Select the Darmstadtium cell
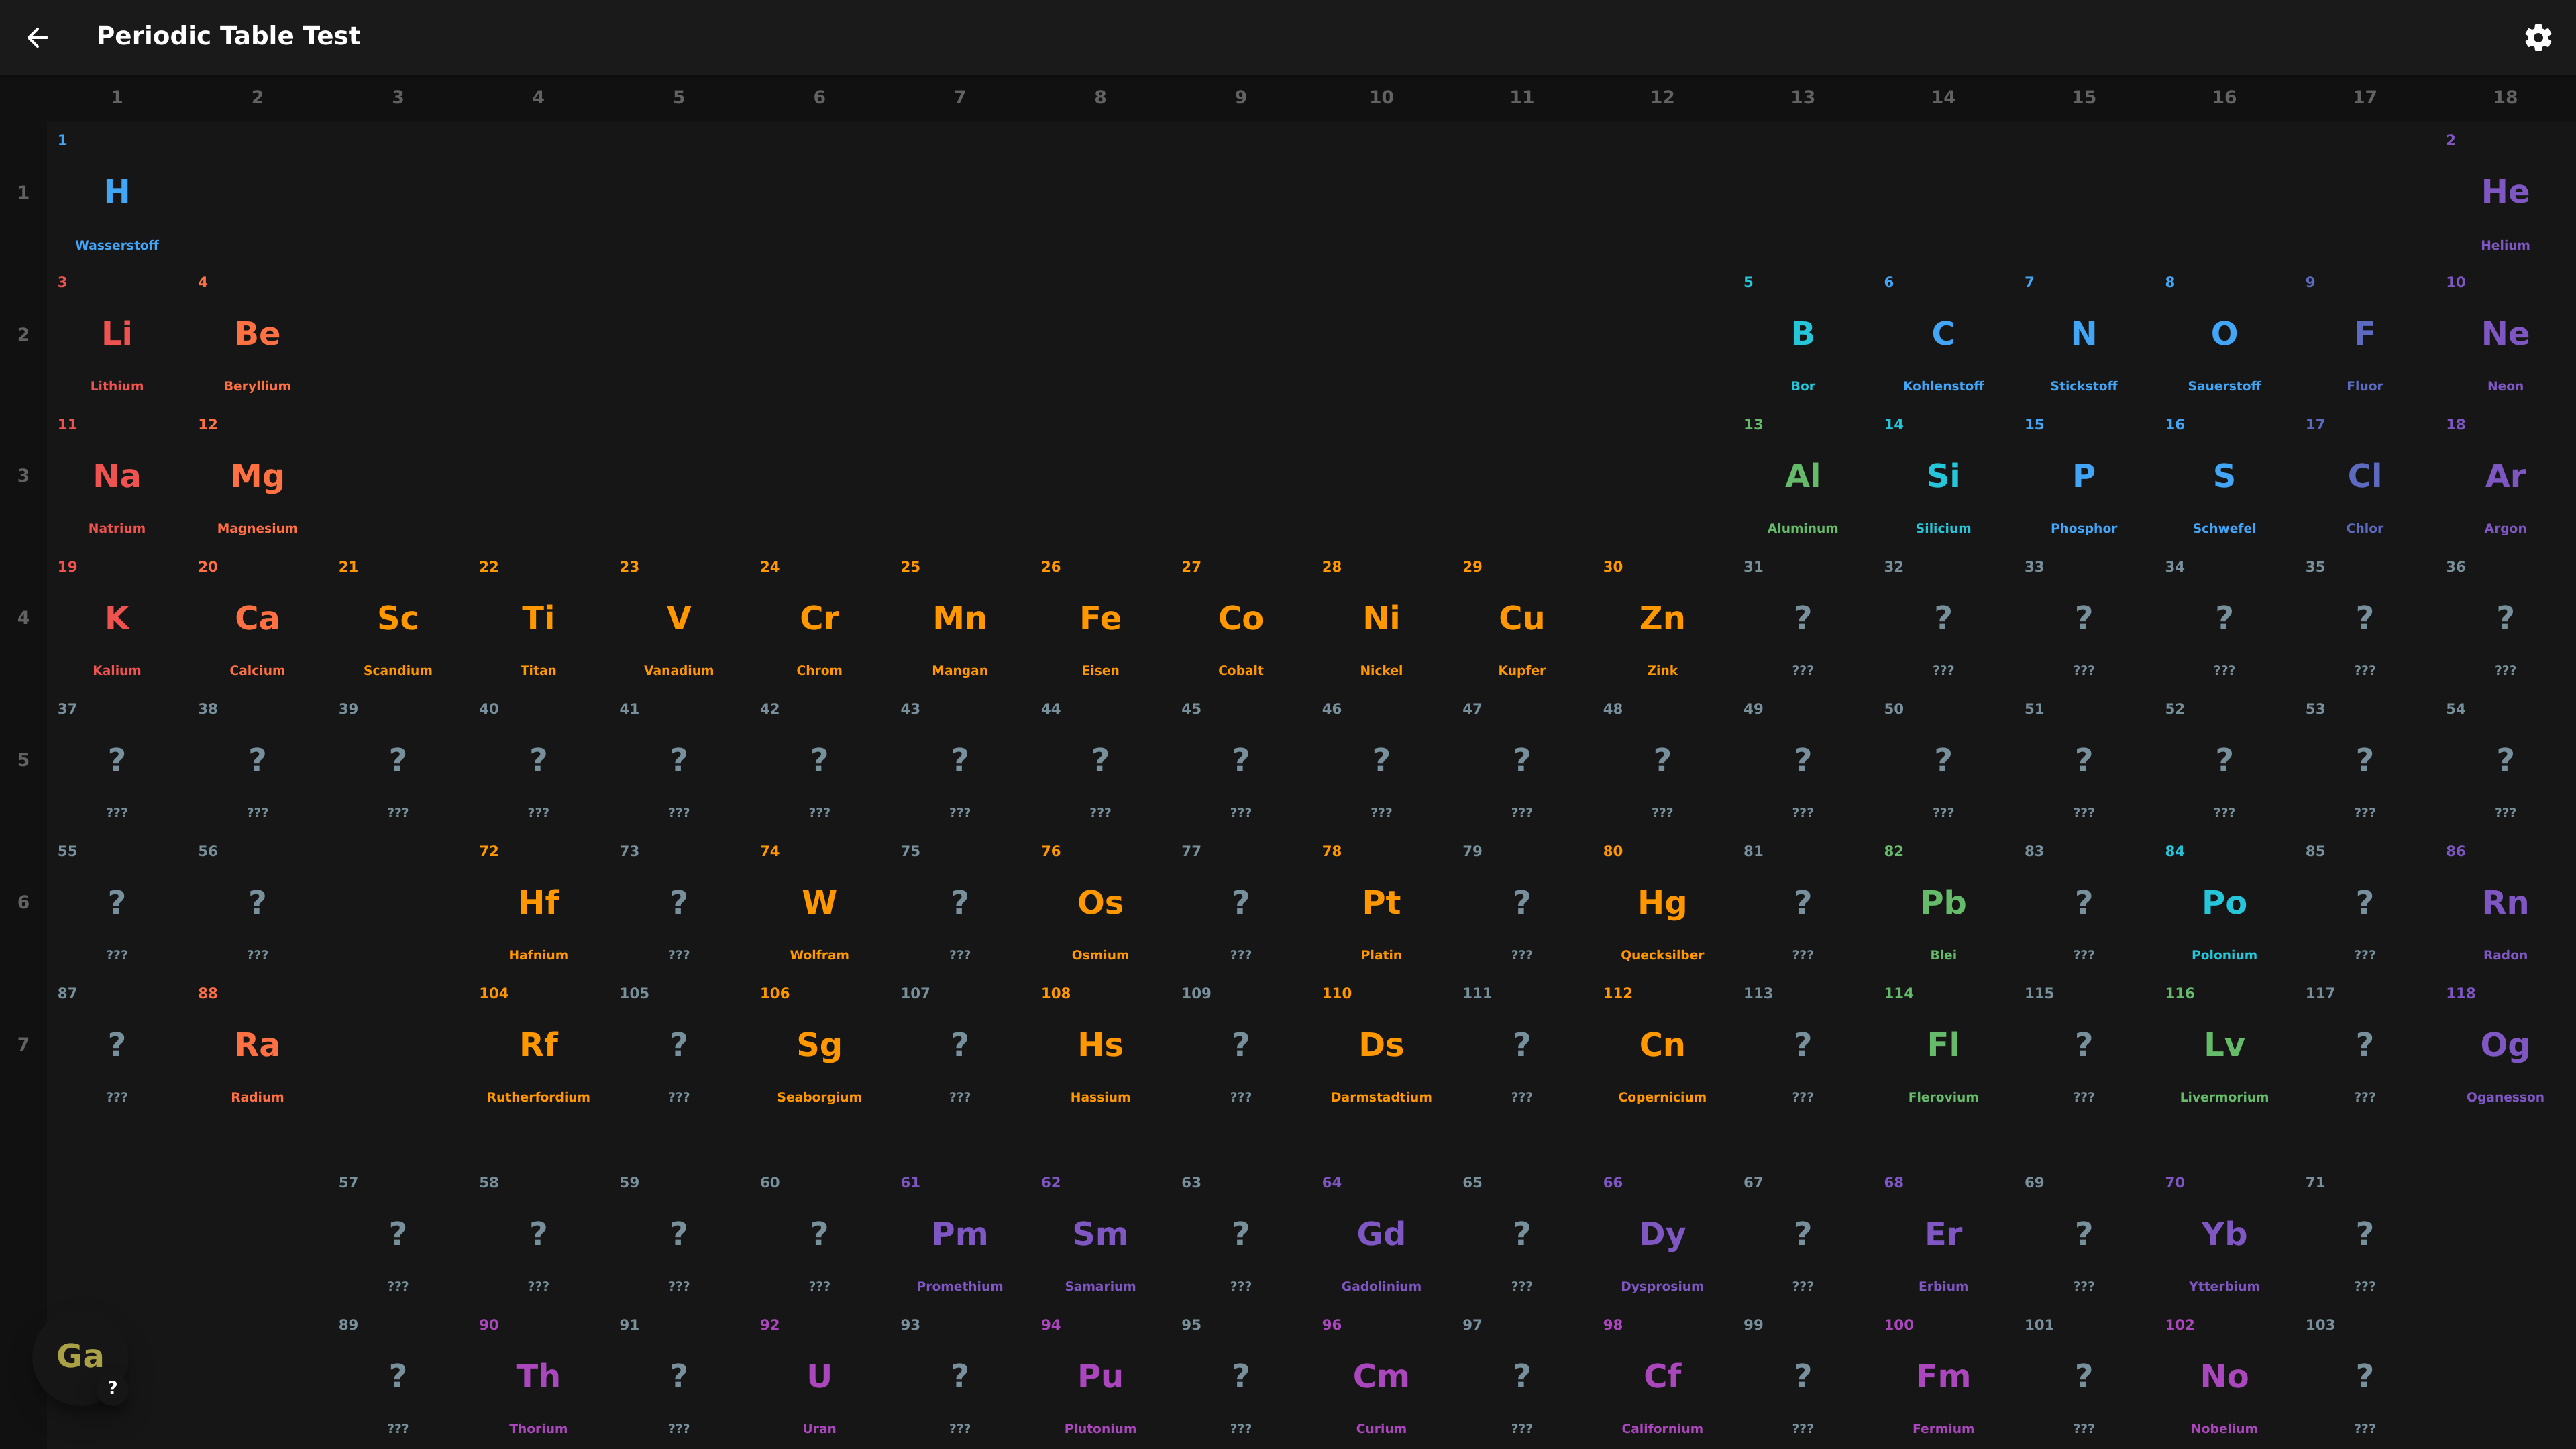The height and width of the screenshot is (1449, 2576). click(x=1381, y=1045)
